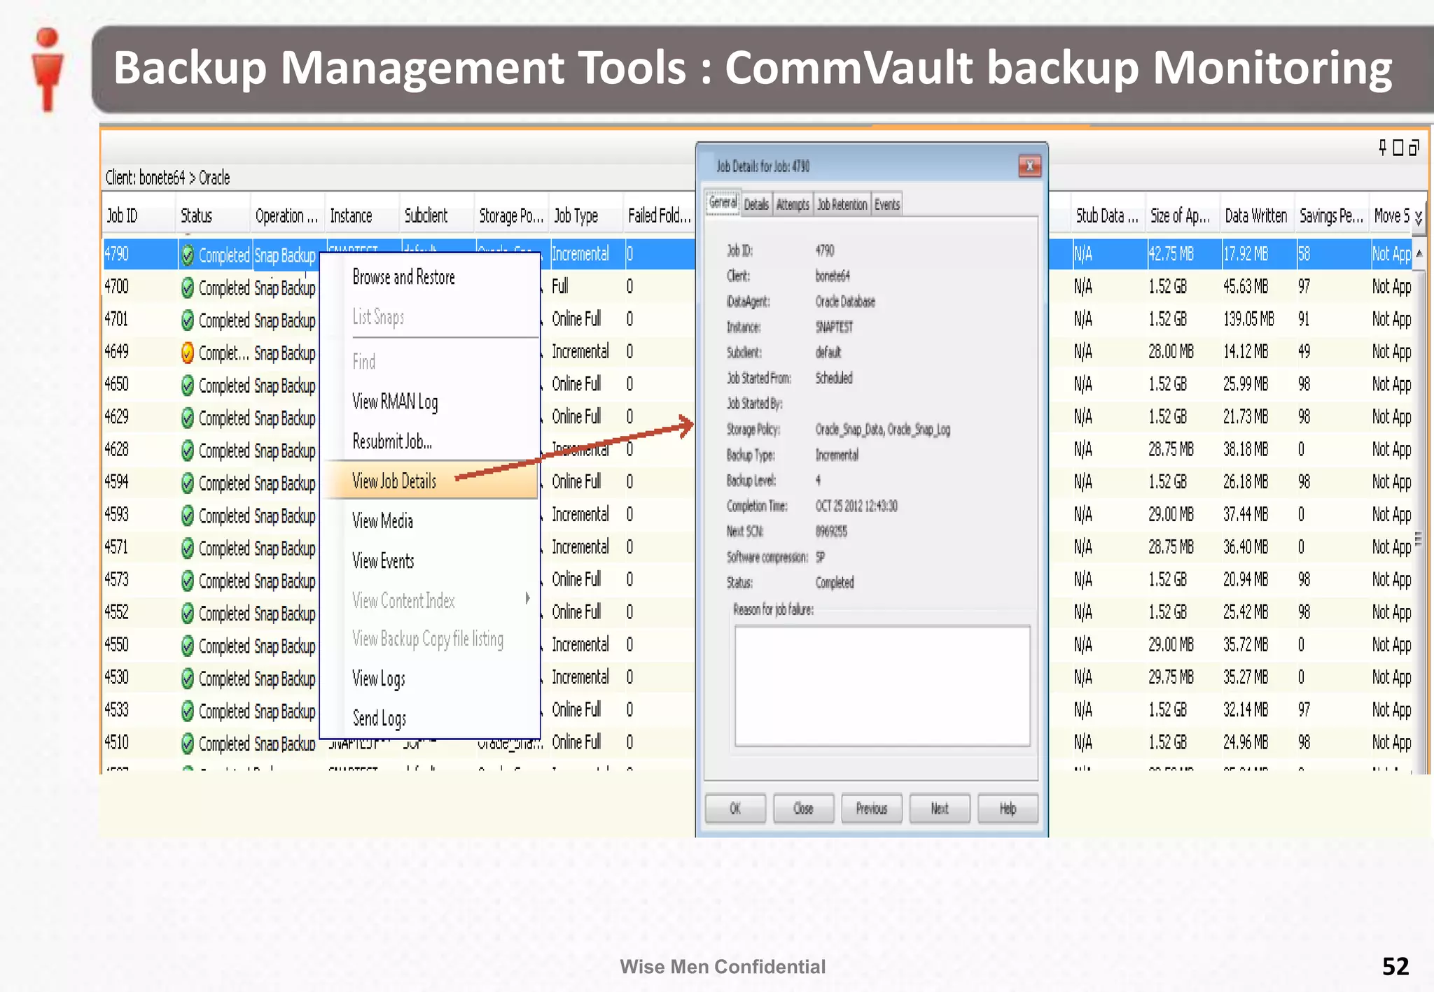Click the restore/float panel icon
This screenshot has height=992, width=1434.
(x=1414, y=148)
